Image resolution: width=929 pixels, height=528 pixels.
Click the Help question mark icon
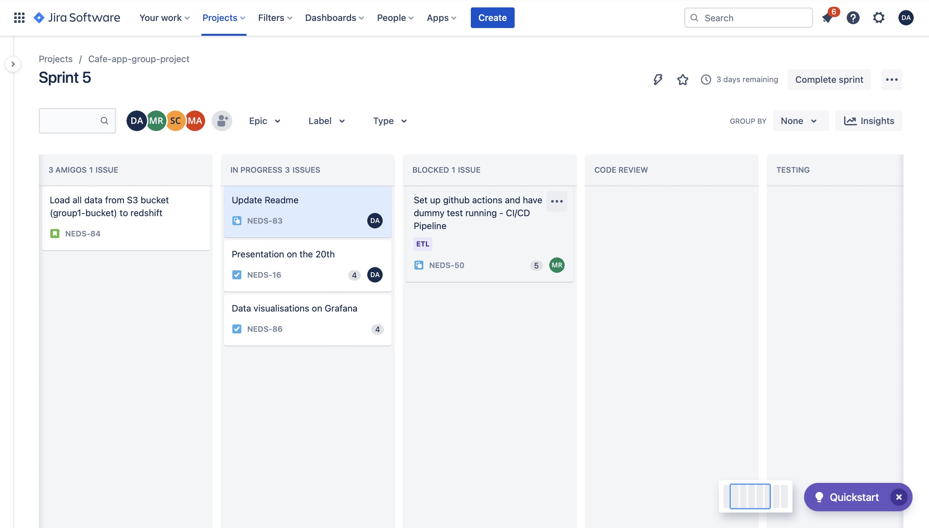point(853,18)
